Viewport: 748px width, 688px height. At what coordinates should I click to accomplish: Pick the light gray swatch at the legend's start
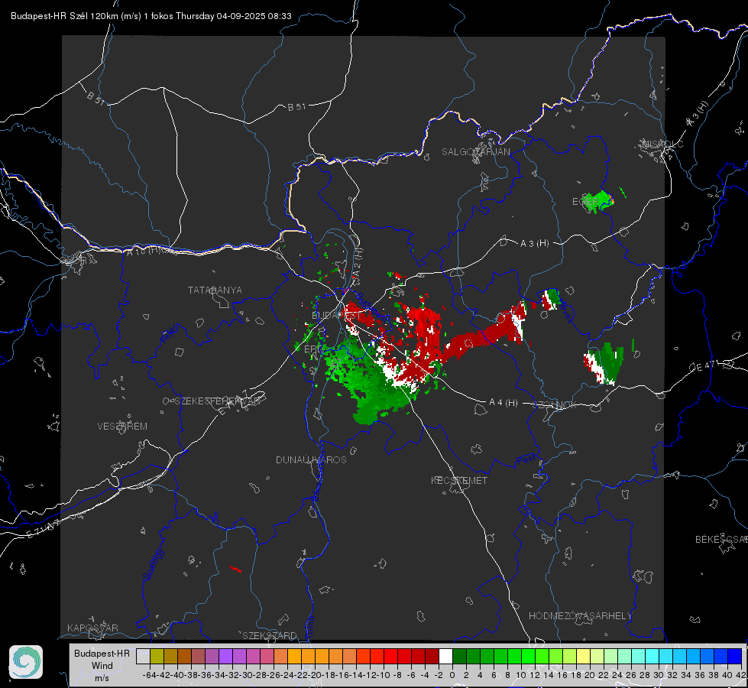pos(143,656)
